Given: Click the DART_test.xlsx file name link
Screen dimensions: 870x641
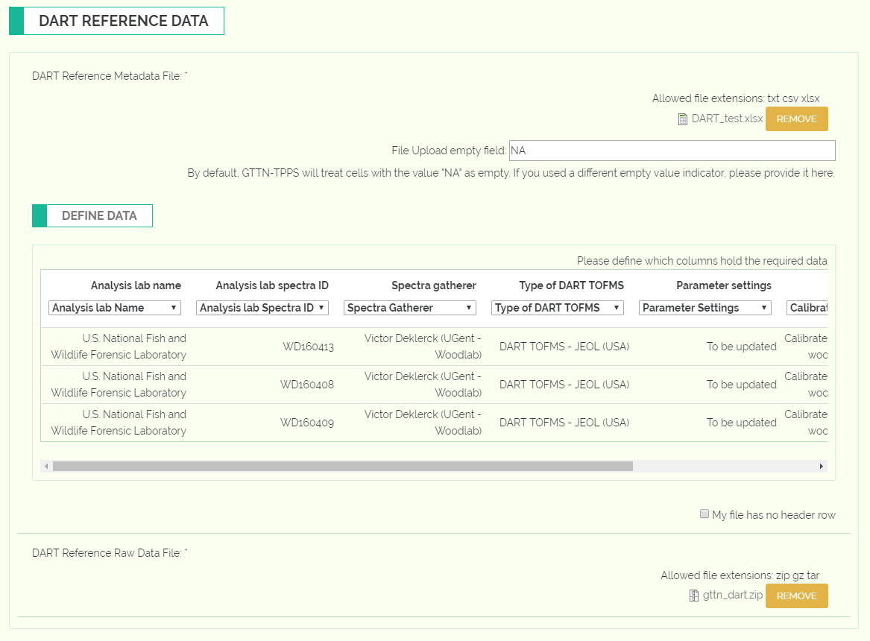Looking at the screenshot, I should (727, 119).
